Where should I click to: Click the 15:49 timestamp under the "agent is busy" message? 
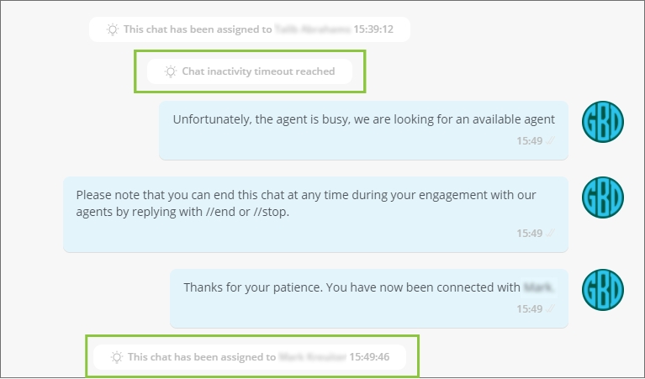pyautogui.click(x=529, y=141)
